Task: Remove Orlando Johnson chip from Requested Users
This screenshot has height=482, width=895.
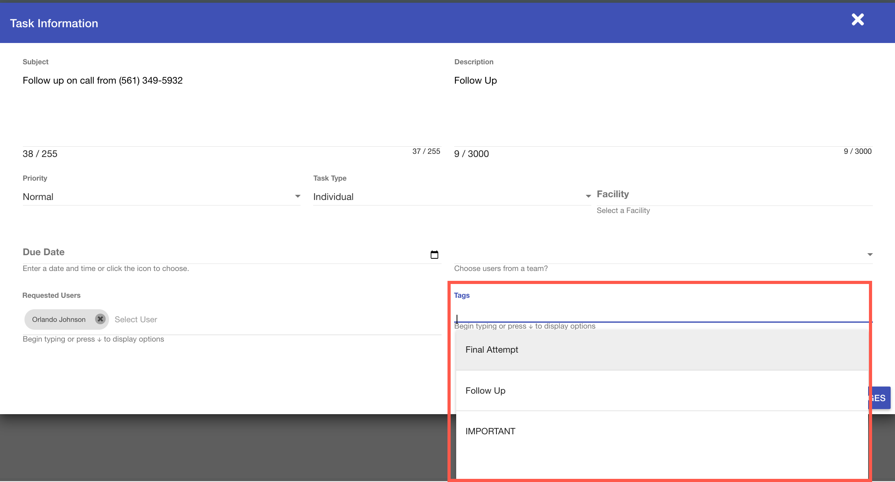Action: (x=100, y=319)
